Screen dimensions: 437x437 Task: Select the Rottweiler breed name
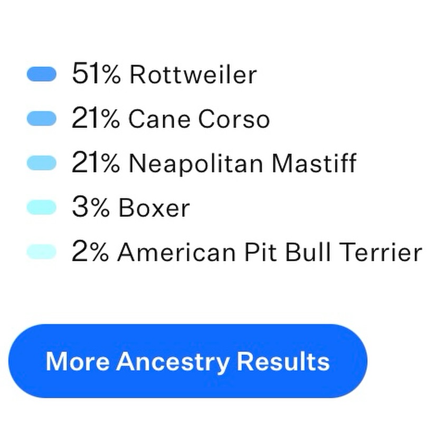(193, 74)
